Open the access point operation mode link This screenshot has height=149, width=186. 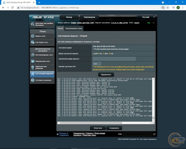pyautogui.click(x=82, y=23)
